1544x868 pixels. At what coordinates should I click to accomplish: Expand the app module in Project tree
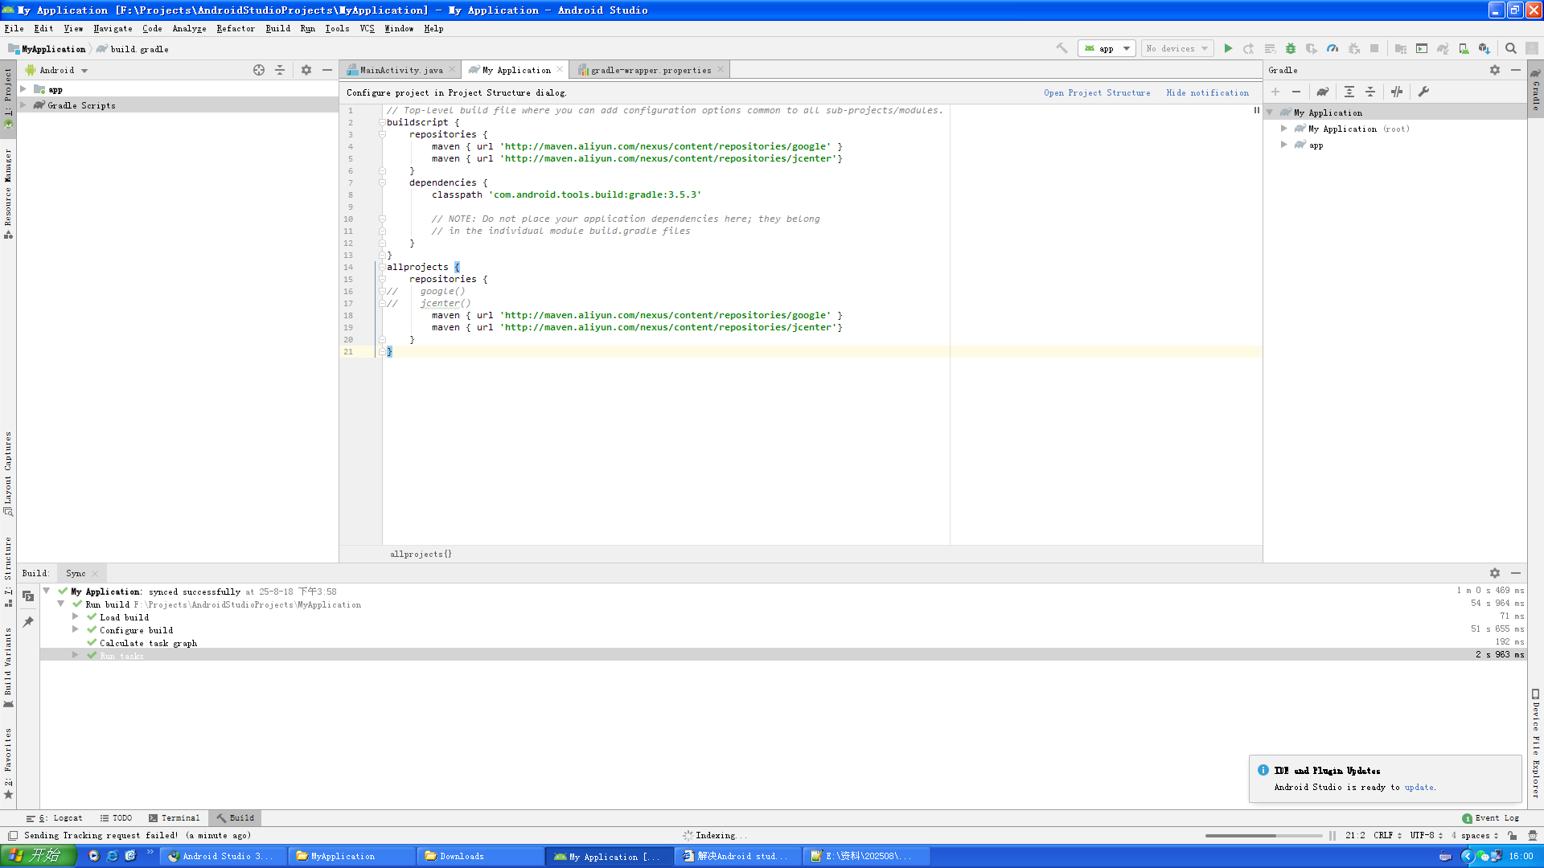point(23,89)
